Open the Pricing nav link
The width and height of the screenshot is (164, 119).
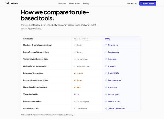pyautogui.click(x=86, y=4)
